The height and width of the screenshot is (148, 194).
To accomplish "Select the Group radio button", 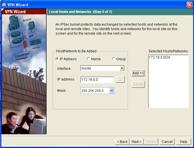I will [114, 59].
